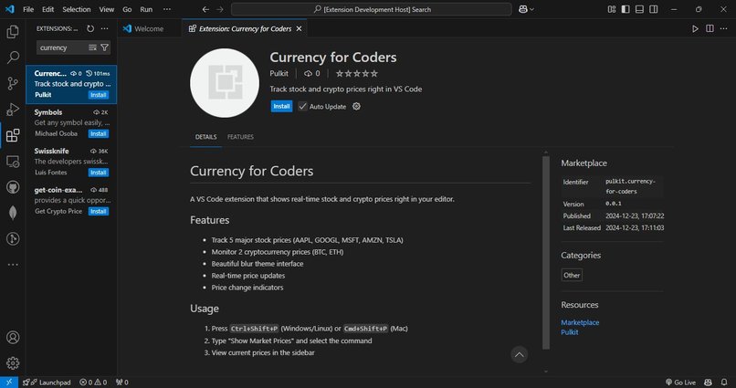The image size is (736, 388).
Task: Go back with navigation arrow
Action: click(205, 9)
